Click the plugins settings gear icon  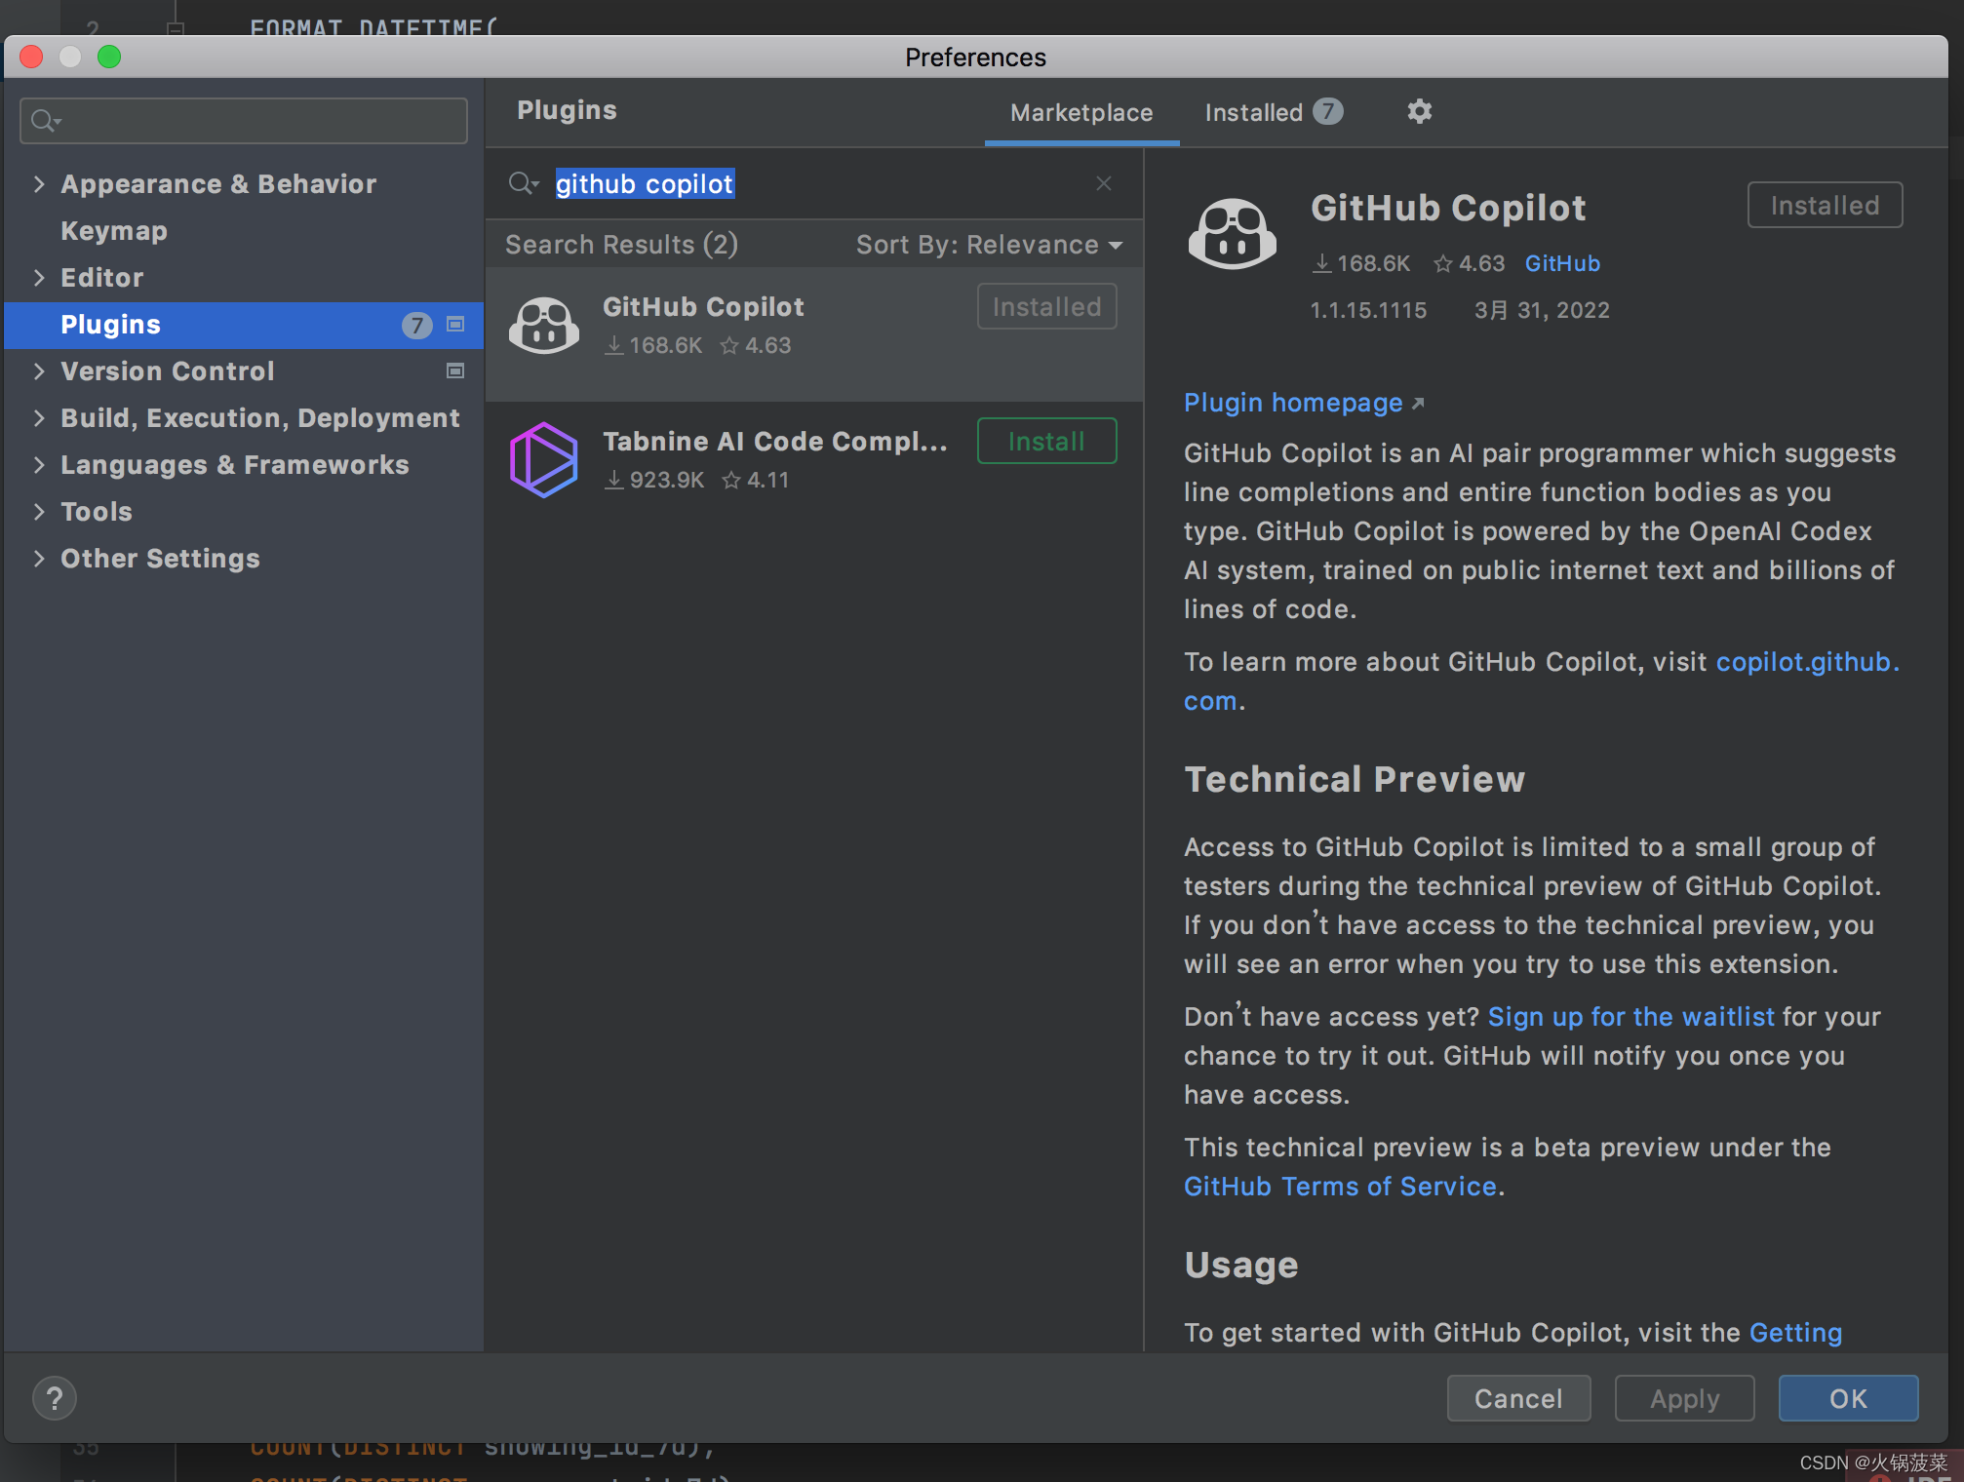coord(1419,111)
